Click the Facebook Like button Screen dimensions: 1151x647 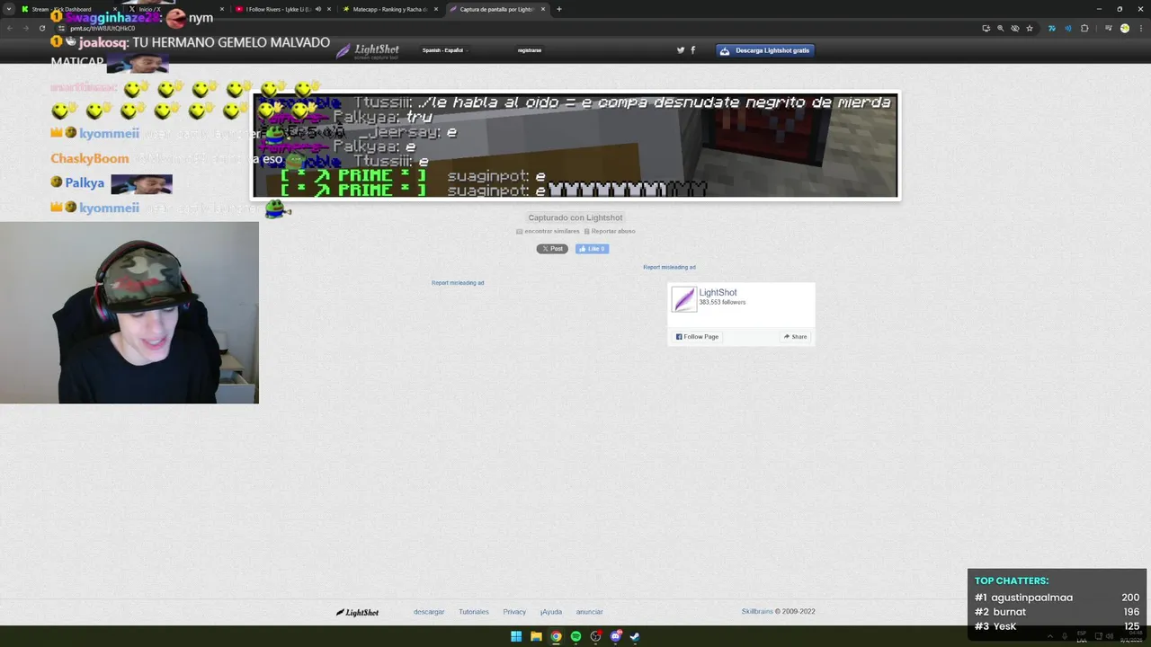pos(592,249)
